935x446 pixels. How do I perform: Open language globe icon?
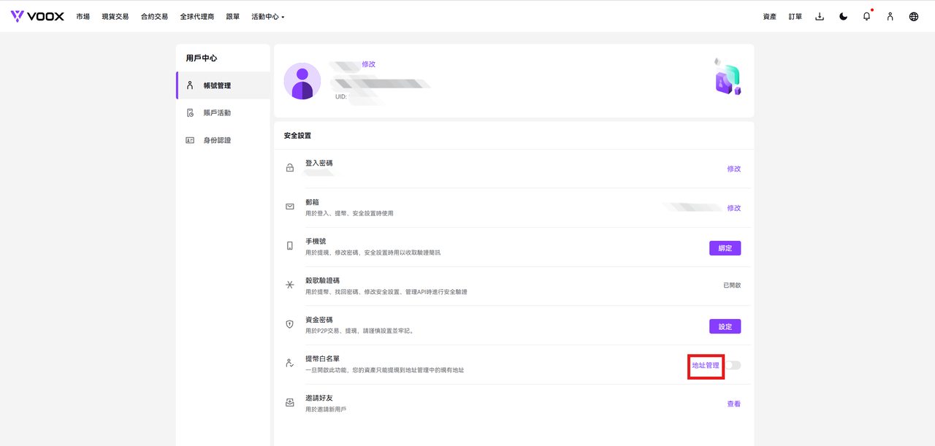(x=914, y=16)
